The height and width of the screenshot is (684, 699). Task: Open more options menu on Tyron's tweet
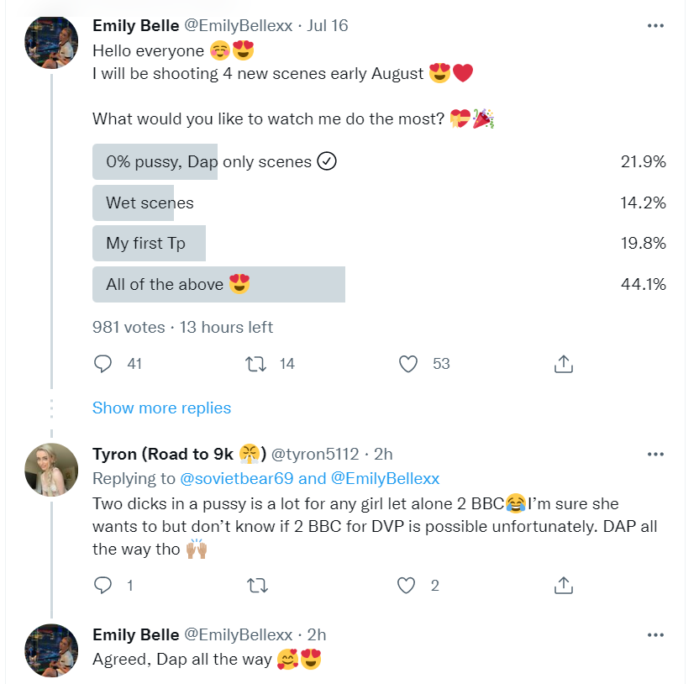point(656,455)
